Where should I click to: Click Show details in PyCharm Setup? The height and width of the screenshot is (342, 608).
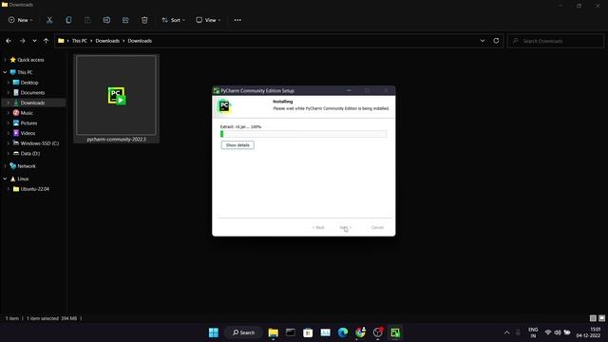237,145
